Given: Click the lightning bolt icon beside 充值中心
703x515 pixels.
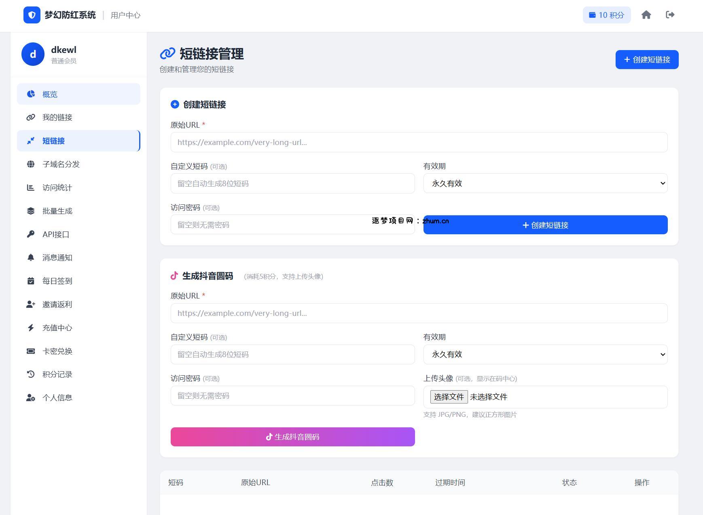Looking at the screenshot, I should pos(31,328).
